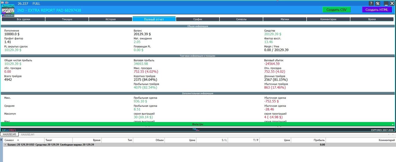Screen dimensions: 396x162
Task: Click losing trades value 863 (17.46%)
Action: pos(275,87)
